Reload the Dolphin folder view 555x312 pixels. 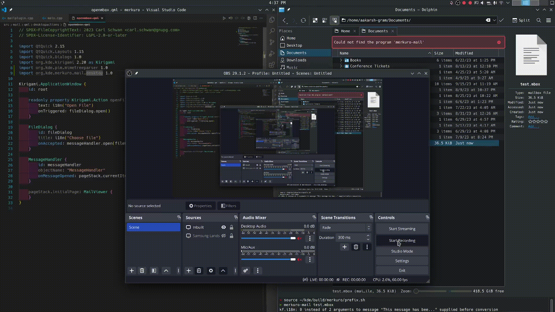pos(303,20)
